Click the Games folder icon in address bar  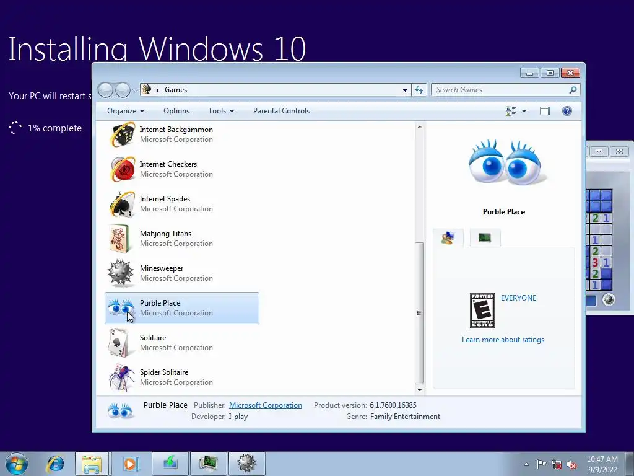pos(147,89)
